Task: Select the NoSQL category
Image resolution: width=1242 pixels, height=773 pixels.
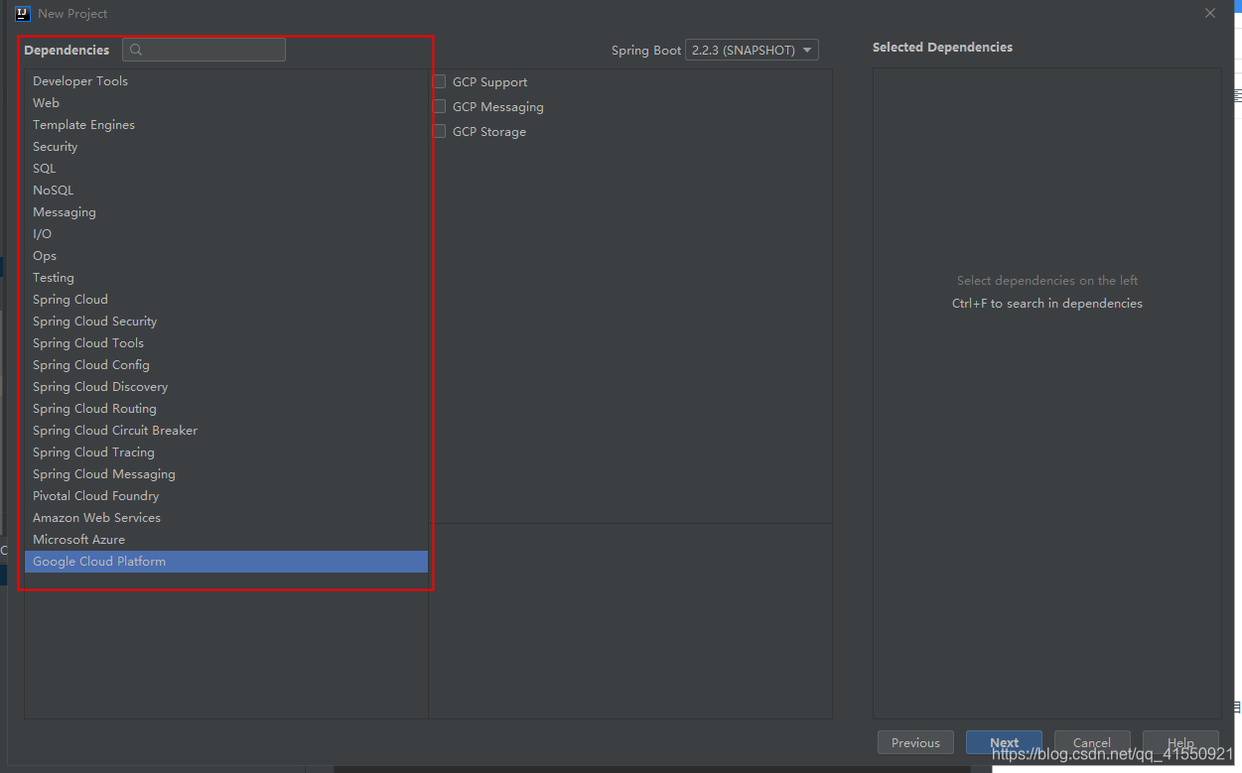Action: click(226, 191)
